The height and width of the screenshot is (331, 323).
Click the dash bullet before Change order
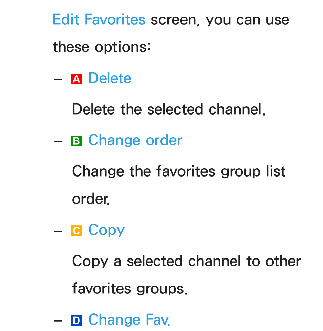[x=58, y=141]
